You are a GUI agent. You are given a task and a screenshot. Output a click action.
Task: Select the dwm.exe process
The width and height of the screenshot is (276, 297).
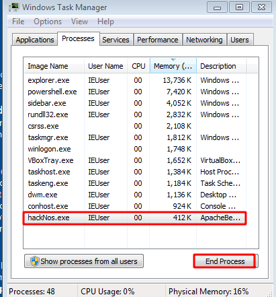pyautogui.click(x=134, y=195)
